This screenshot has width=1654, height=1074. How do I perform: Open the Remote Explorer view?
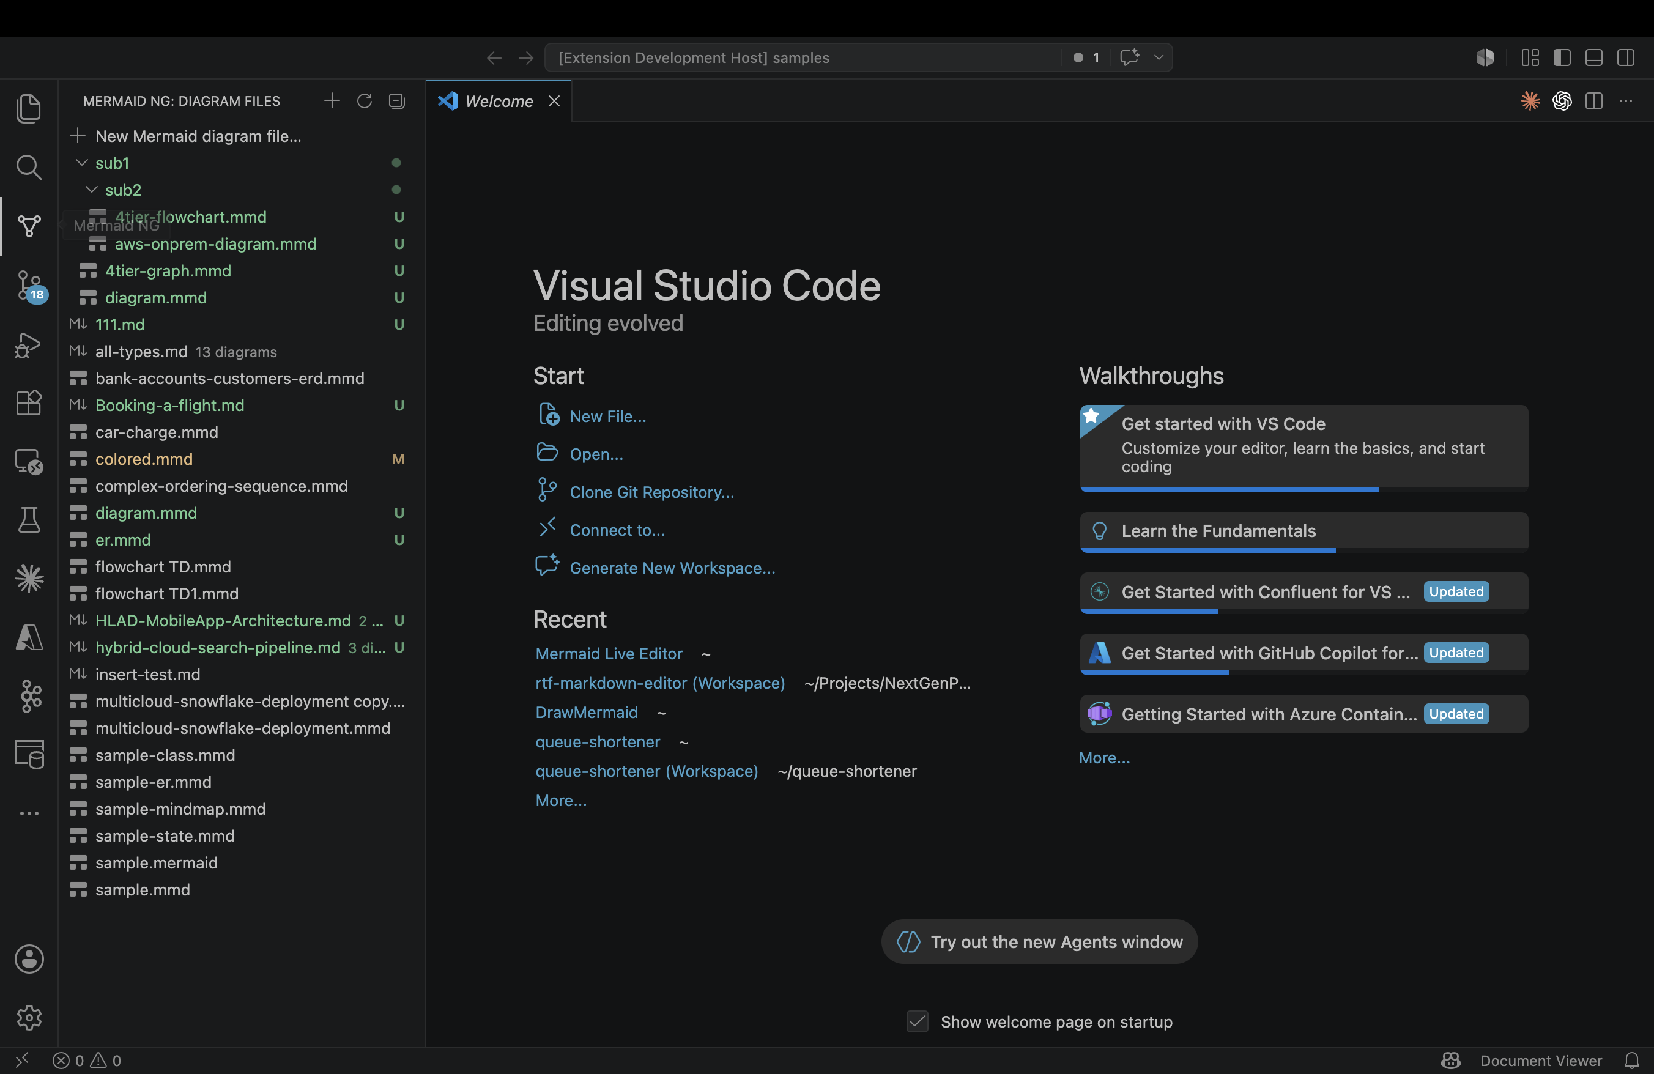coord(29,461)
